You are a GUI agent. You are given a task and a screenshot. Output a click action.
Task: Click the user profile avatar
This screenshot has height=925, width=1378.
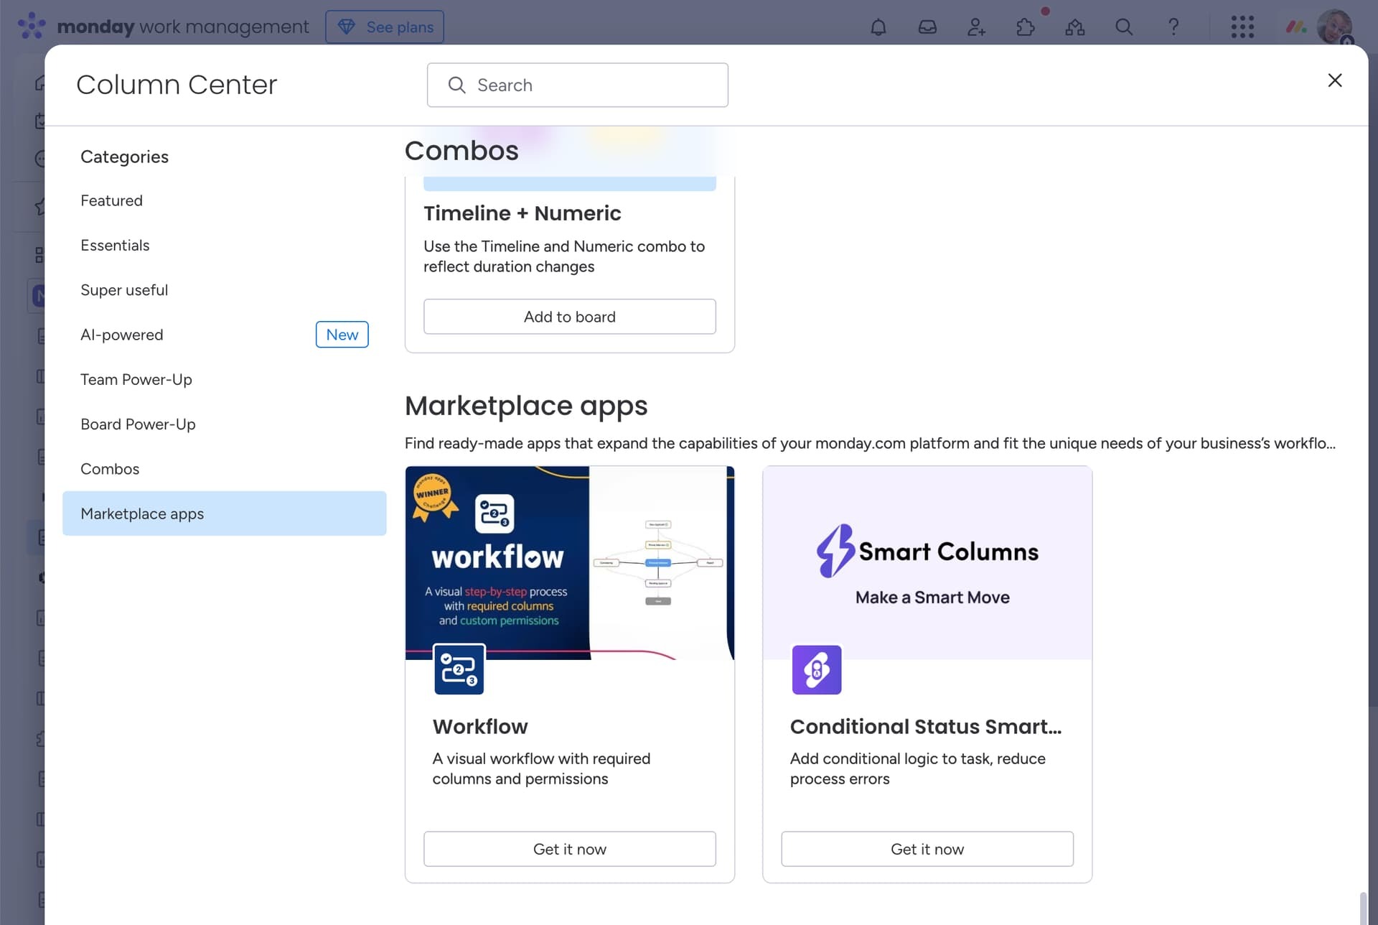tap(1335, 27)
